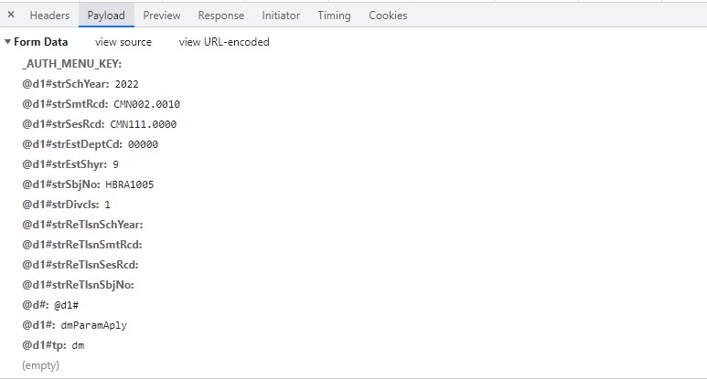Select value CMN002.0010
Screen dimensions: 707x379
click(x=146, y=104)
